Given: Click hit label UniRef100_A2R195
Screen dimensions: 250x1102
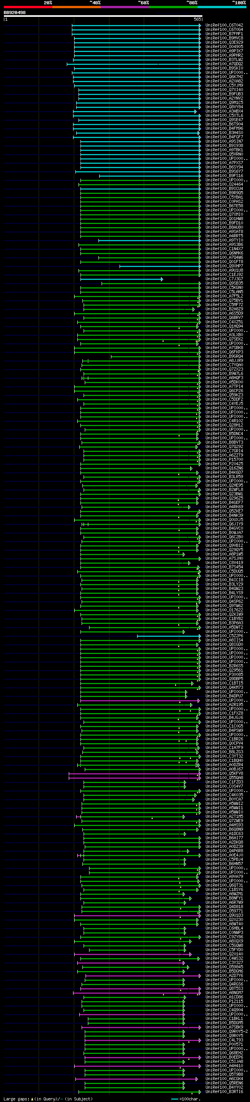Looking at the screenshot, I should point(224,704).
